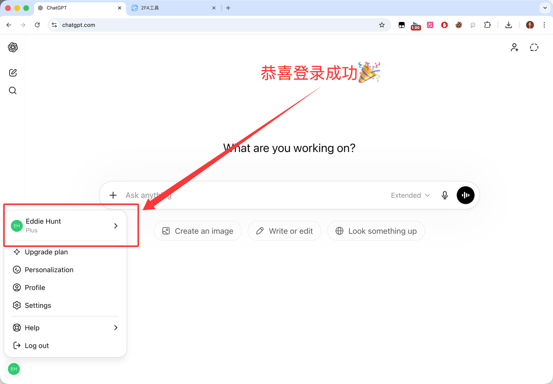Click the Ask anything input field
Screen dimensions: 553x384
pyautogui.click(x=255, y=195)
